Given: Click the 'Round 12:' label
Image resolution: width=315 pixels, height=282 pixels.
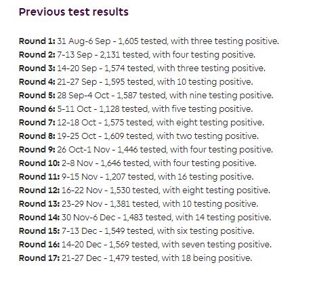Looking at the screenshot, I should point(39,190).
